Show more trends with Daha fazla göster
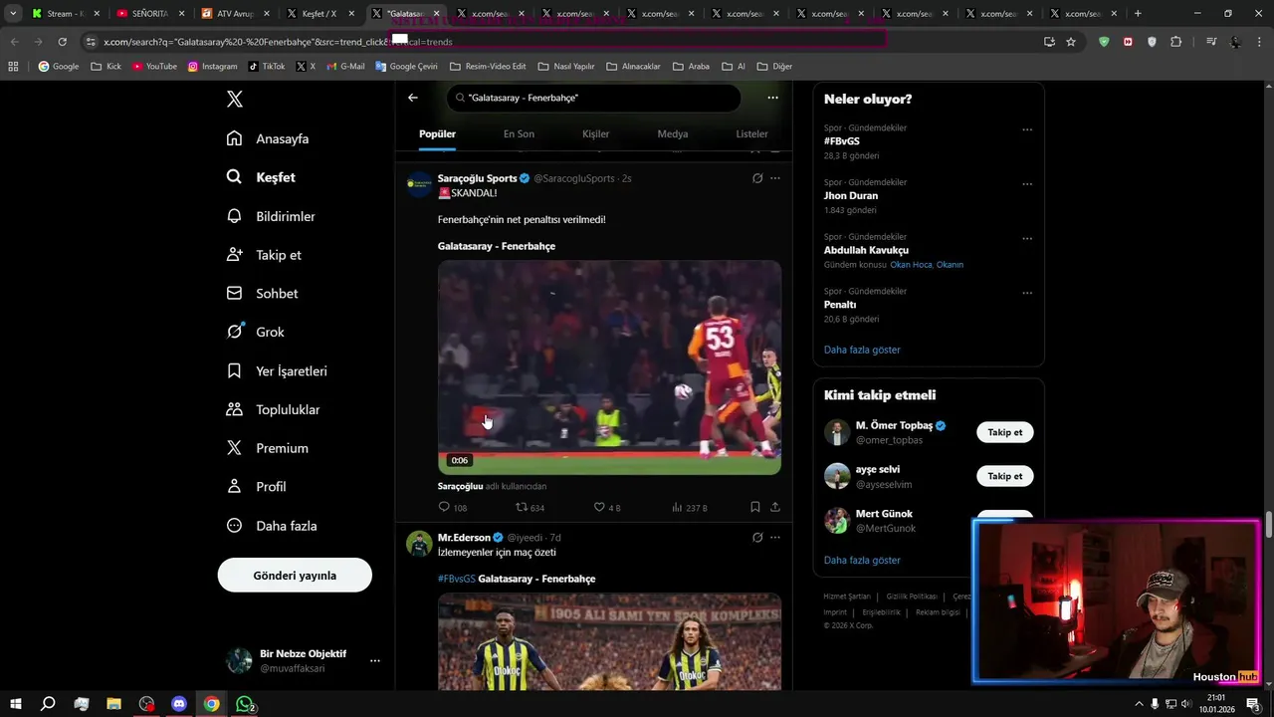The width and height of the screenshot is (1274, 717). 862,350
